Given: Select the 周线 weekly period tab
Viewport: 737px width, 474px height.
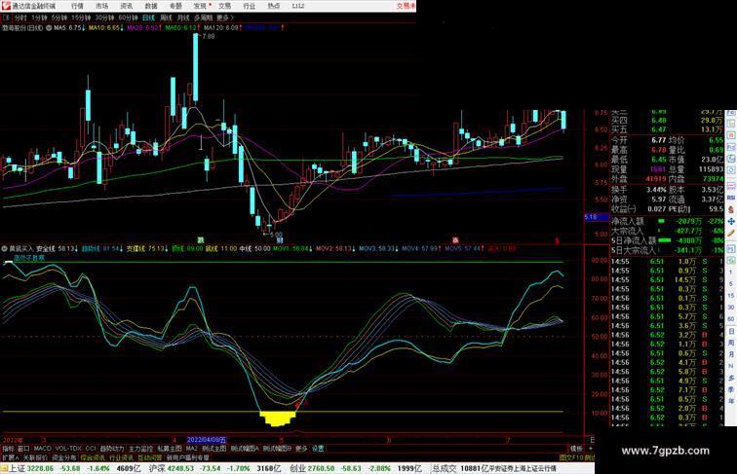Looking at the screenshot, I should pyautogui.click(x=166, y=18).
